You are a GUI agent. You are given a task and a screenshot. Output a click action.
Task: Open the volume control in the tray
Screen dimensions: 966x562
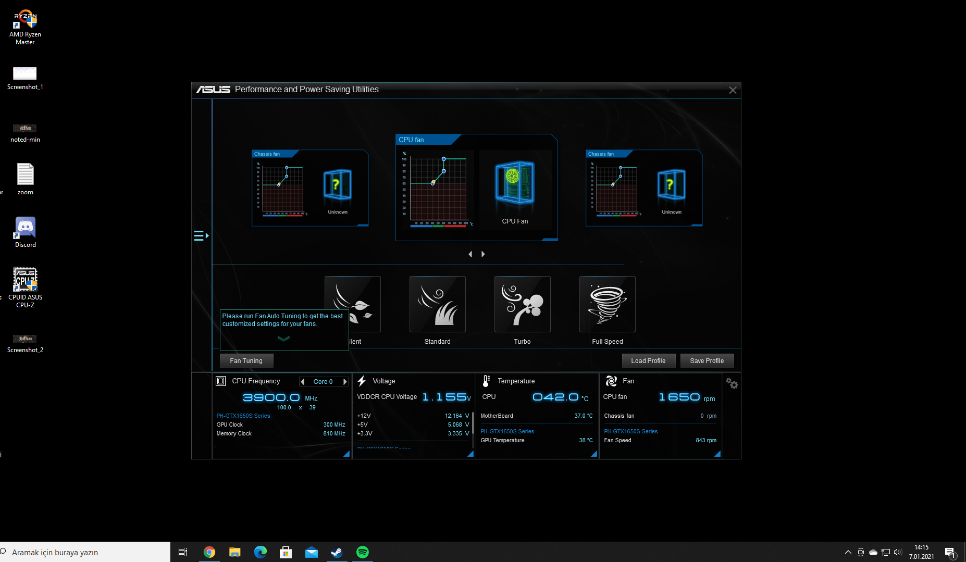click(897, 552)
